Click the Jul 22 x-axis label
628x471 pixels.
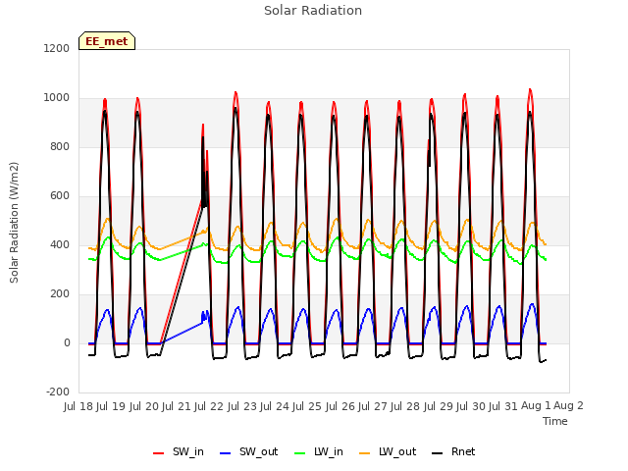(209, 406)
